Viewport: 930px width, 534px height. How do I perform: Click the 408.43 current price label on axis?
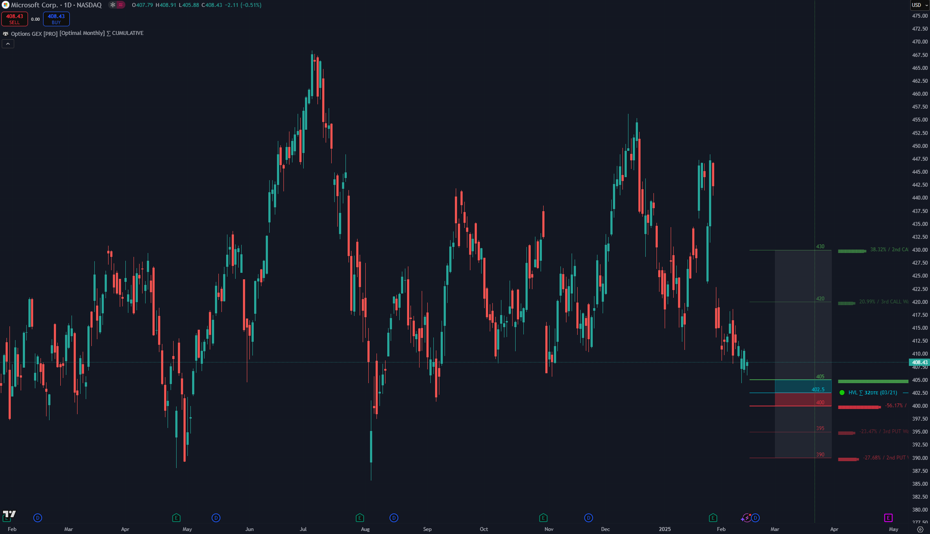pos(919,362)
